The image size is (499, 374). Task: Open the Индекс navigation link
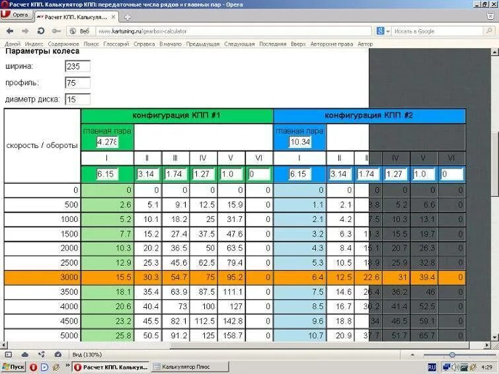34,44
